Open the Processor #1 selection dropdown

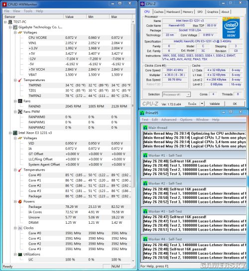(x=188, y=94)
